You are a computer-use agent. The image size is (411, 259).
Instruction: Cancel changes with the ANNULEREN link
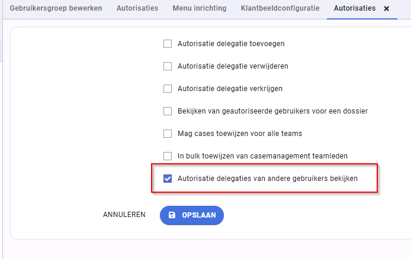tap(124, 215)
